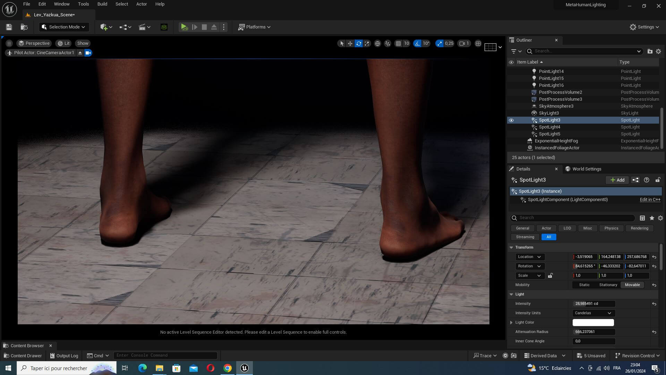Viewport: 666px width, 375px height.
Task: Hide SpotLight3 using its eye icon
Action: coord(511,120)
